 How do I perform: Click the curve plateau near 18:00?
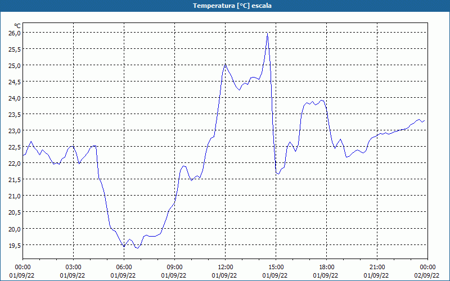pyautogui.click(x=322, y=101)
